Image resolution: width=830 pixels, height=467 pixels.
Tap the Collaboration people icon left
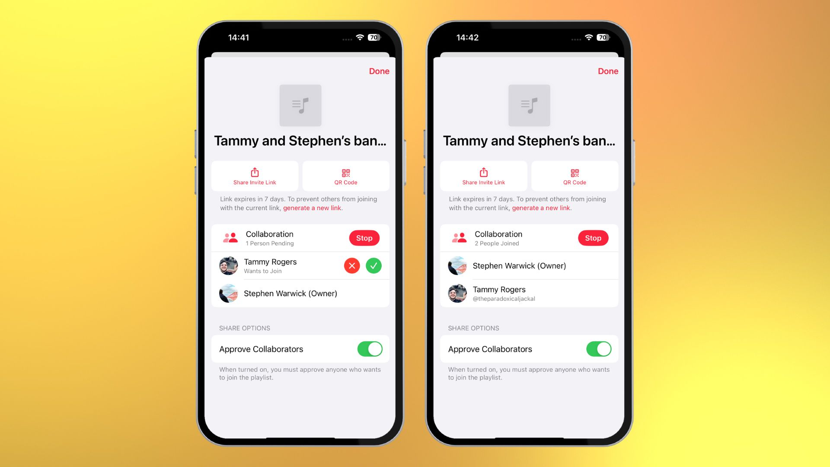point(230,237)
